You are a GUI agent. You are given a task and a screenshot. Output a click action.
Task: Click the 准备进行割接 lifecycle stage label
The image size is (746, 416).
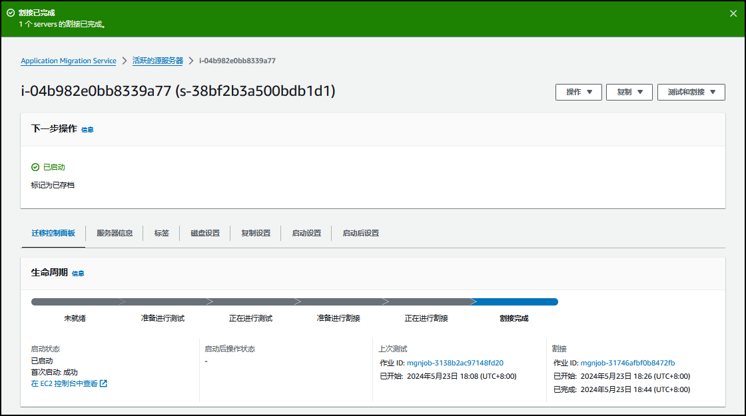coord(338,319)
